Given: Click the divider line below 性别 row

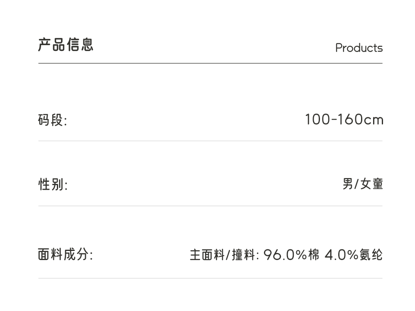Looking at the screenshot, I should point(210,206).
